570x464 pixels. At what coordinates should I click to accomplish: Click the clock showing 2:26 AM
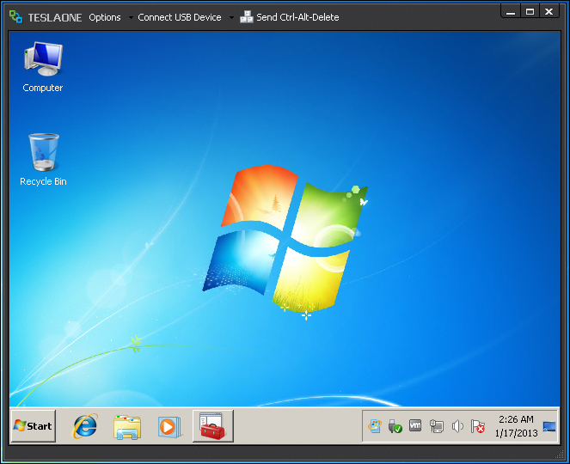point(516,426)
